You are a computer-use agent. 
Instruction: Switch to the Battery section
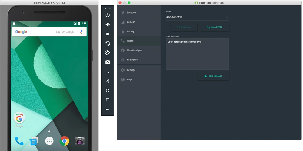click(x=131, y=31)
